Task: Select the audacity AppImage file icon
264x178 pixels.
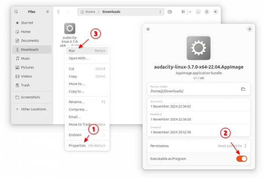Action: pos(70,28)
